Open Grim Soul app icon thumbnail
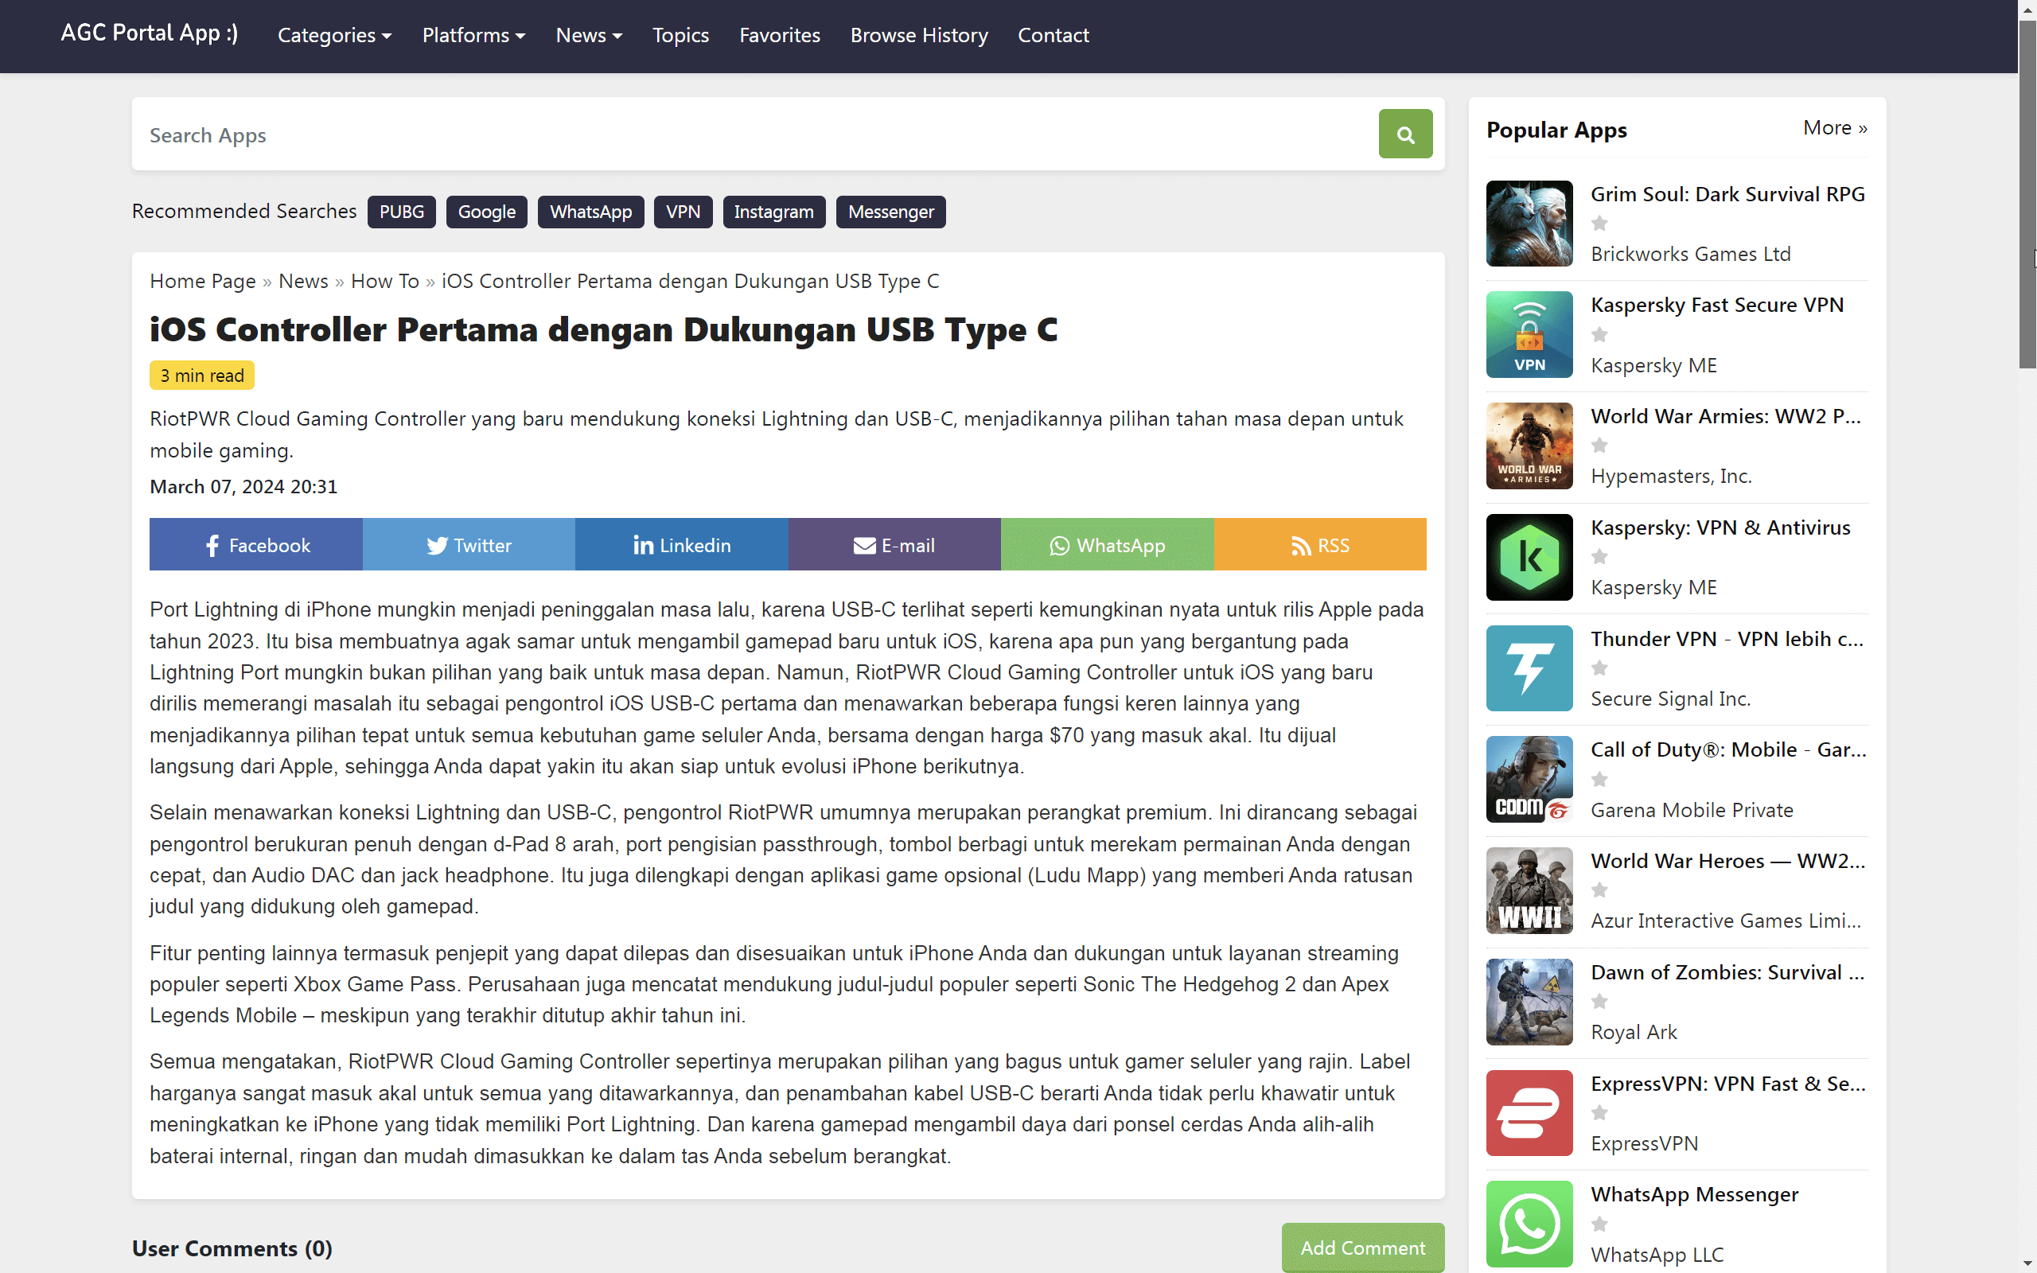 (1529, 223)
